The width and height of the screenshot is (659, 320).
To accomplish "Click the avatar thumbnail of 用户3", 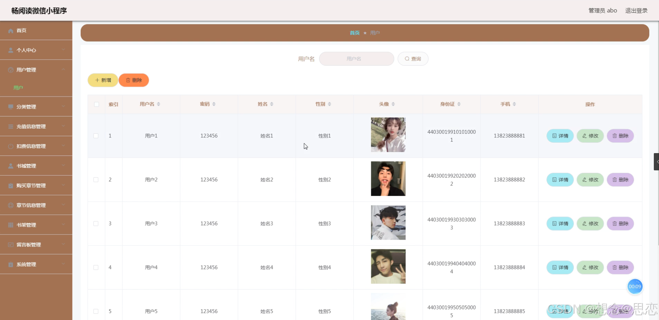I will (x=388, y=223).
